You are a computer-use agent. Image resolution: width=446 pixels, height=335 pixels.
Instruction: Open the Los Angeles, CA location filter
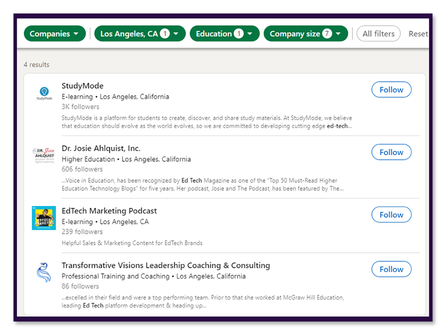coord(140,33)
